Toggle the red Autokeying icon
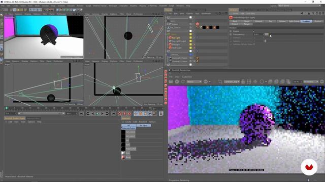 pyautogui.click(x=124, y=114)
